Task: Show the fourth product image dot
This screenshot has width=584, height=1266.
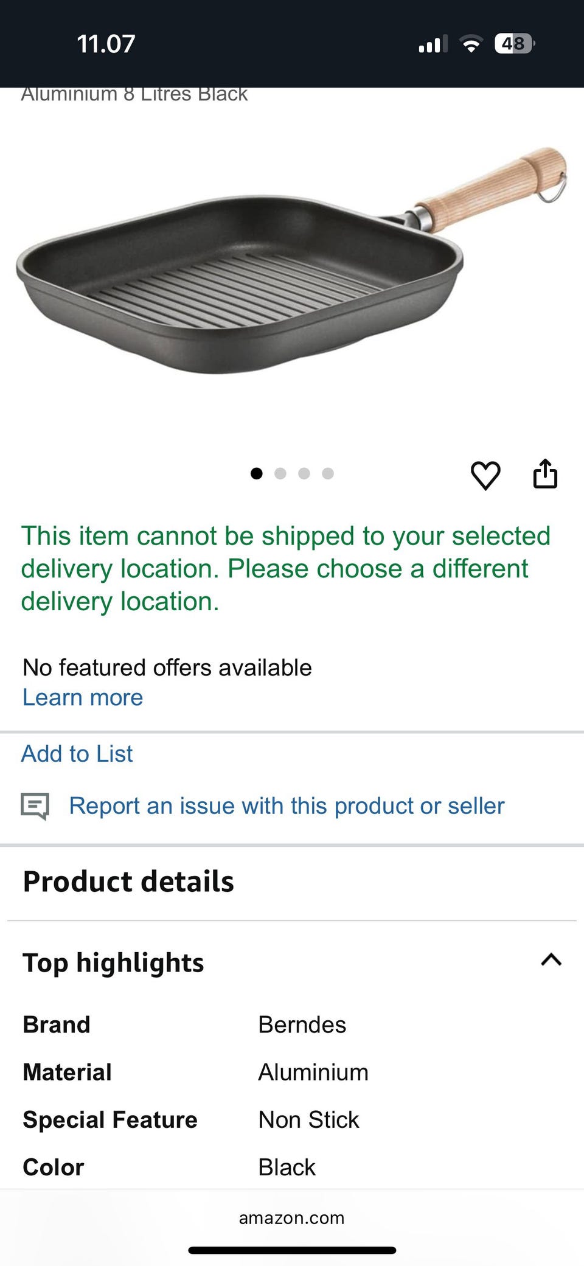Action: tap(328, 473)
